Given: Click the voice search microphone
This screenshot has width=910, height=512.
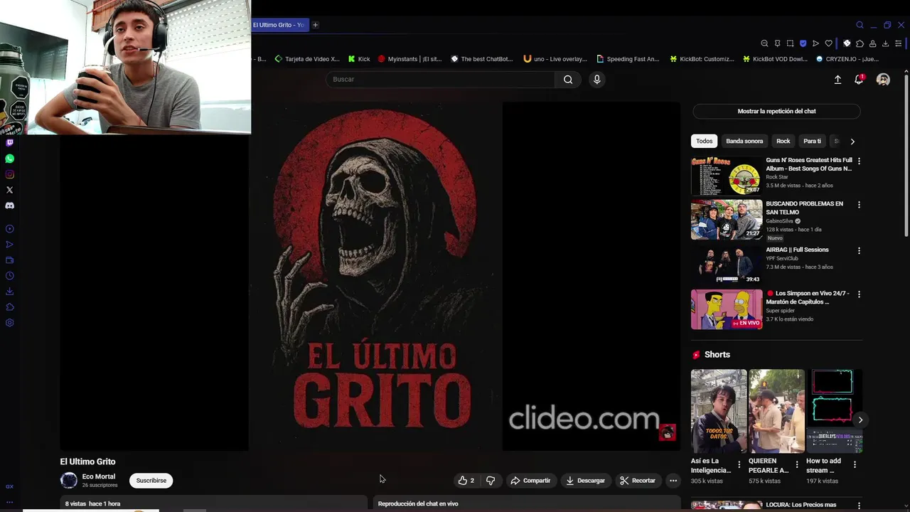Looking at the screenshot, I should click(x=597, y=80).
